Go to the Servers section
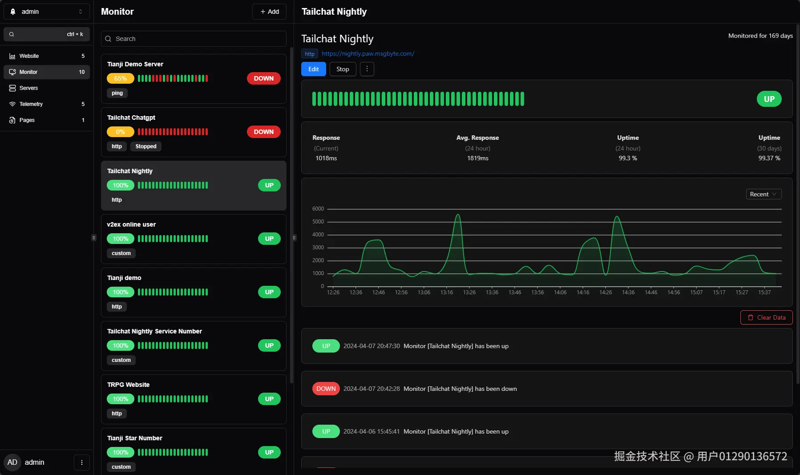Viewport: 800px width, 475px height. 47,88
